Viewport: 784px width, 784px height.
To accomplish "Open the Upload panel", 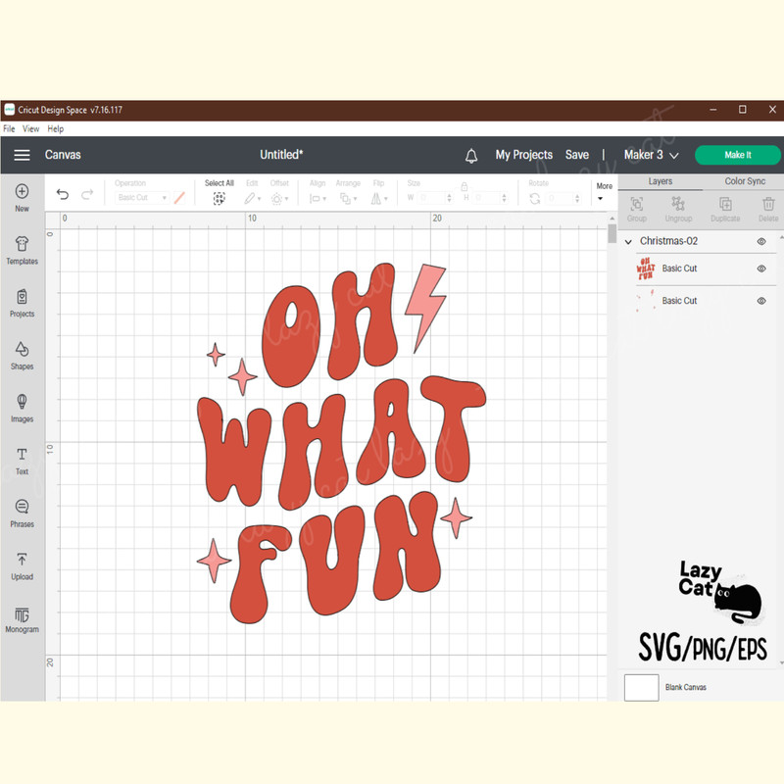I will pos(22,565).
